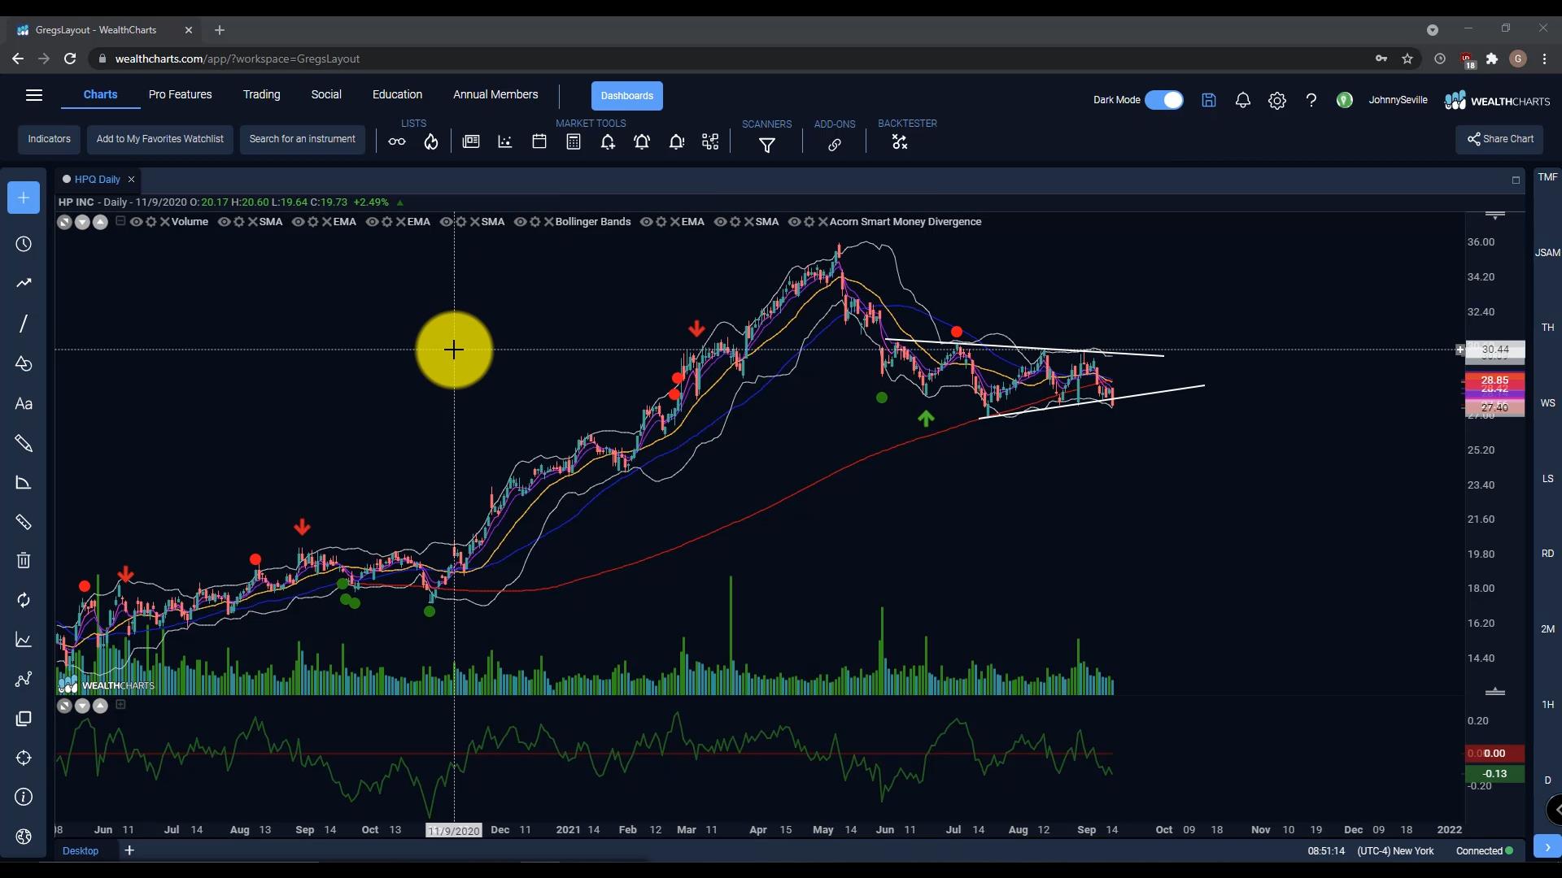Viewport: 1562px width, 878px height.
Task: Click the save layout disk icon
Action: pos(1209,100)
